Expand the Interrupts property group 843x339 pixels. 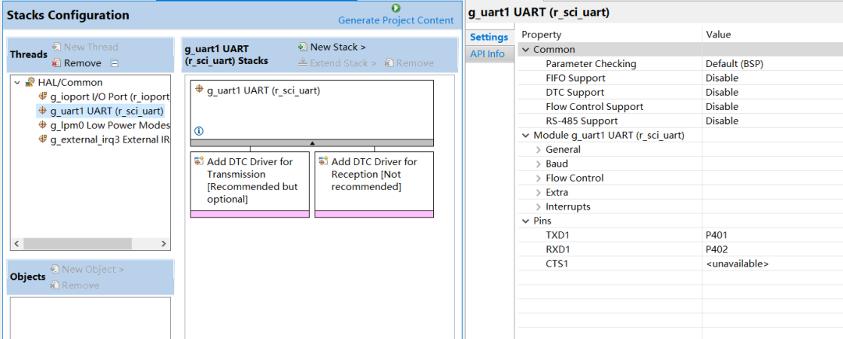[539, 207]
